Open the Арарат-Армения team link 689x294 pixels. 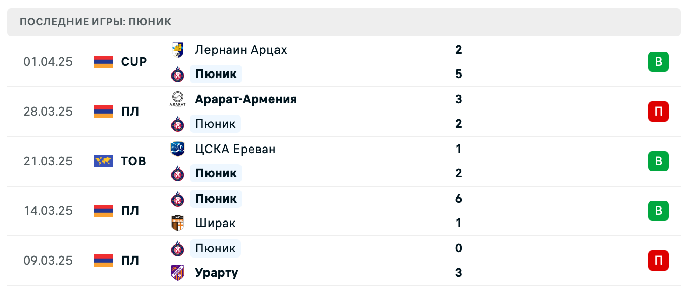[x=246, y=99]
